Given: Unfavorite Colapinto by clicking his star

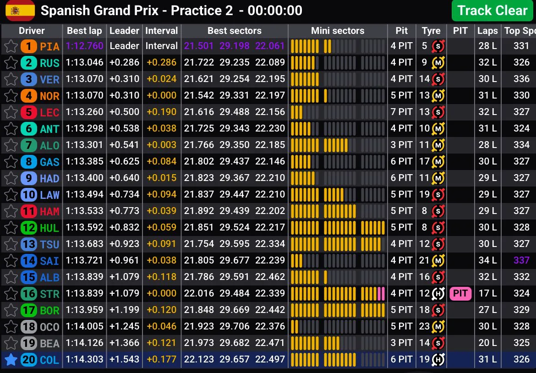Looking at the screenshot, I should (10, 360).
